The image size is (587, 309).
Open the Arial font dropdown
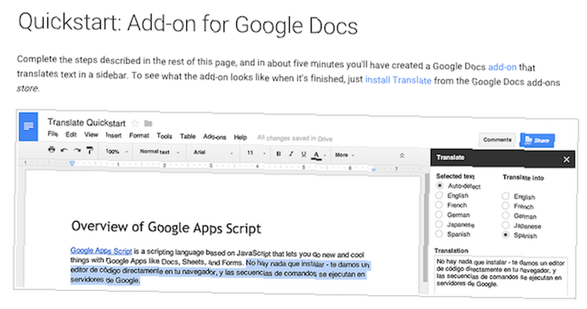[214, 152]
